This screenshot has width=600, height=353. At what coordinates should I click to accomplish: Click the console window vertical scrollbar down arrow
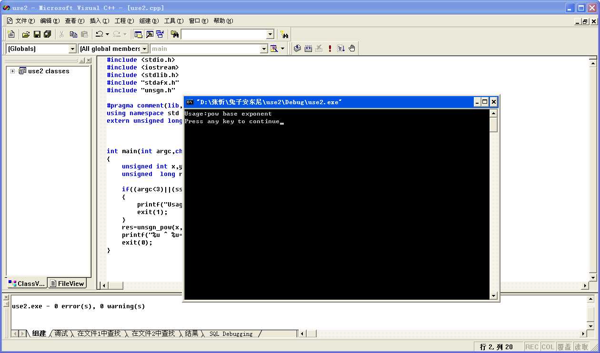(493, 295)
